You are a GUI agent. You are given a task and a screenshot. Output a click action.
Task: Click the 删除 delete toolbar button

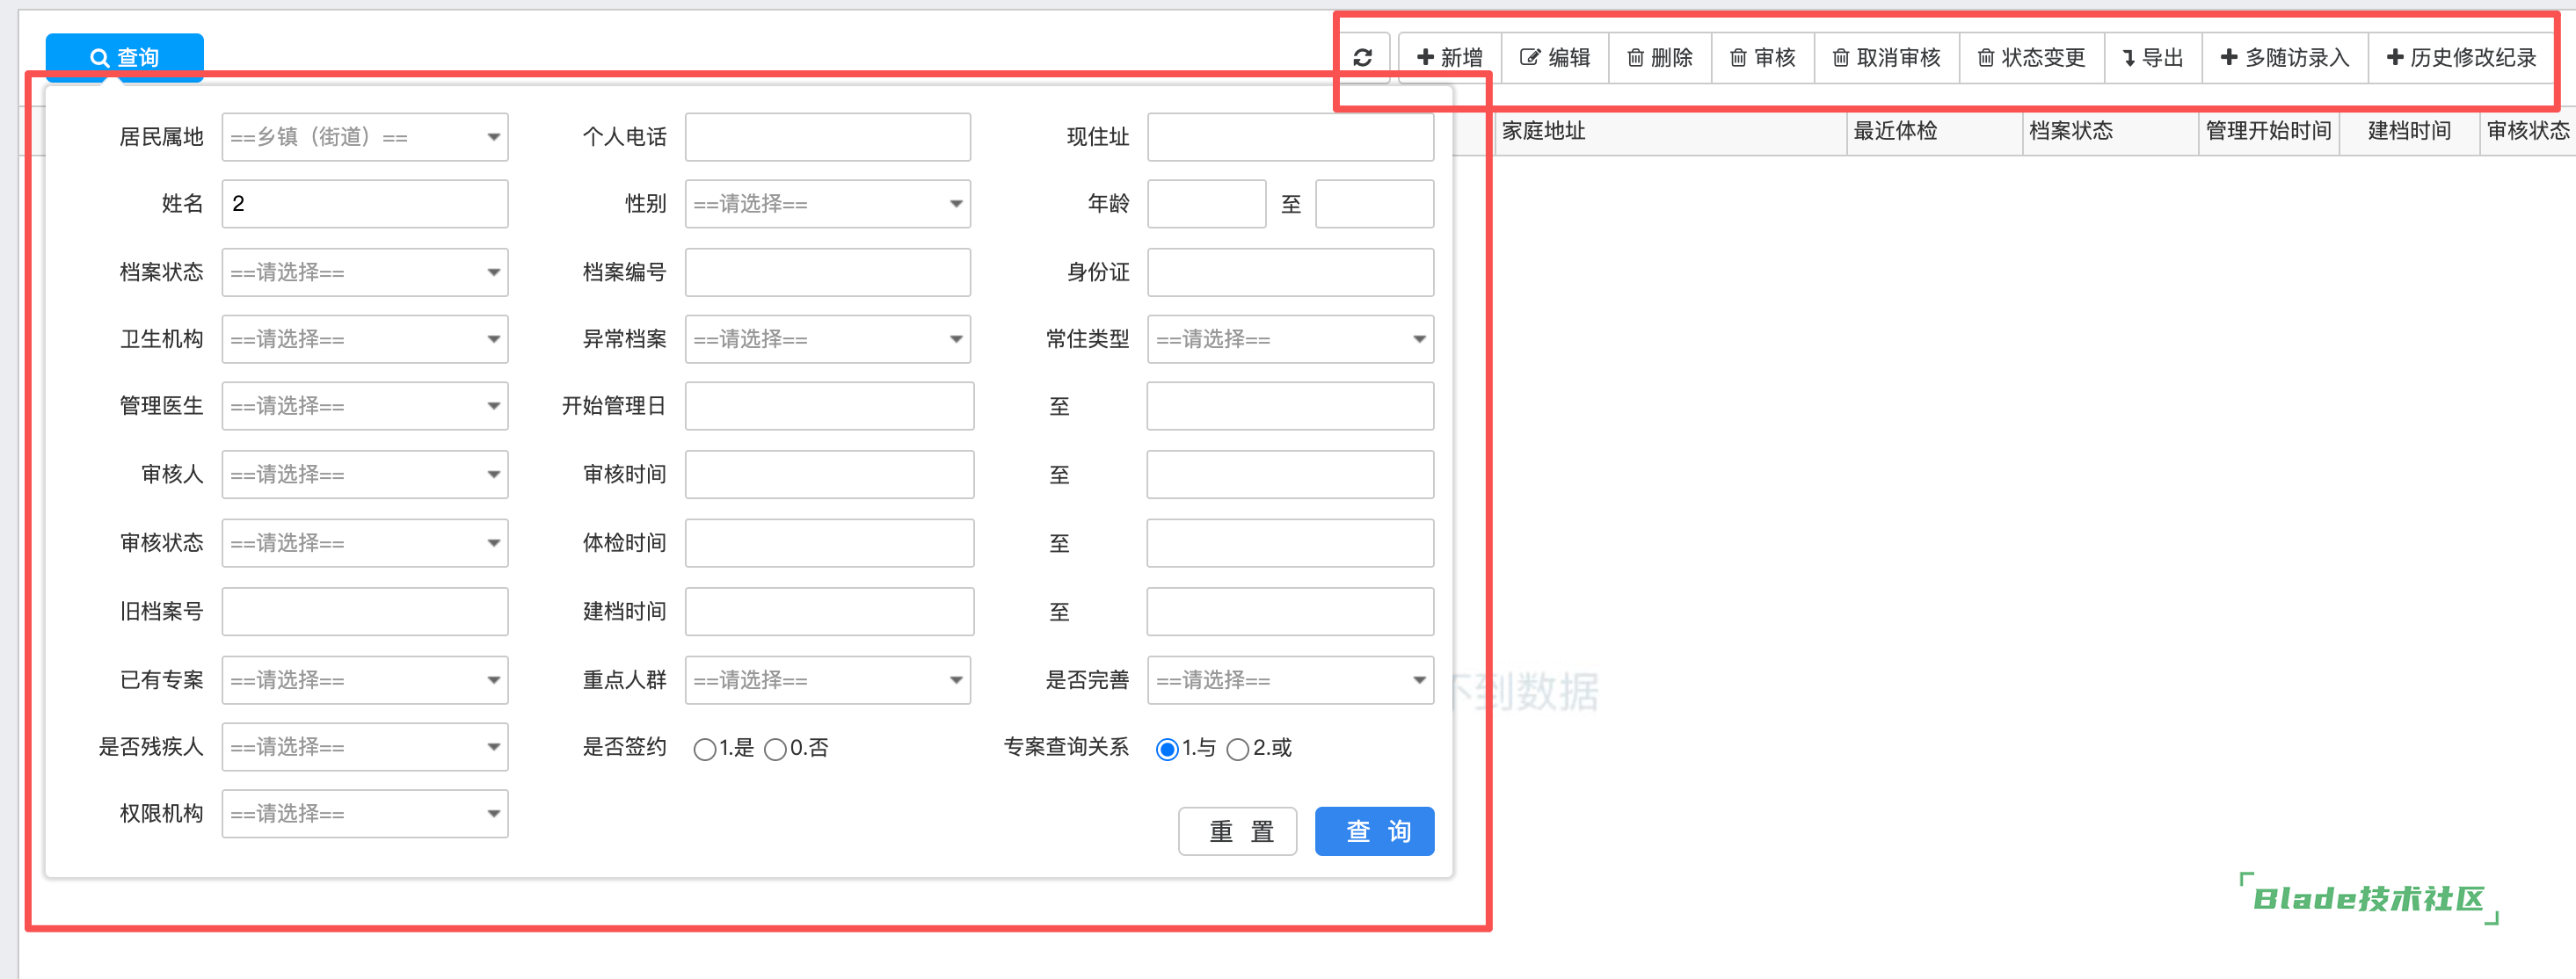pos(1659,58)
